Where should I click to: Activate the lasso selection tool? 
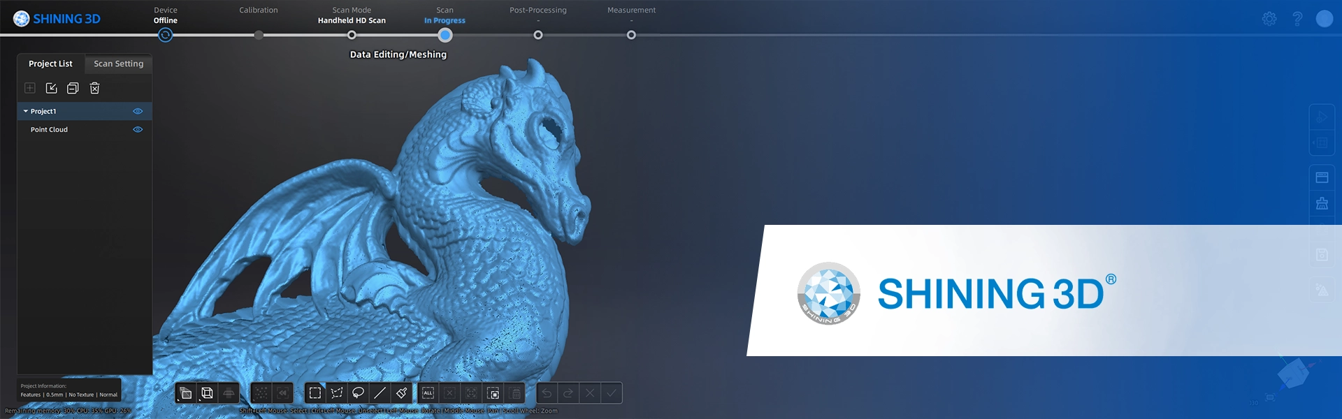[x=359, y=393]
